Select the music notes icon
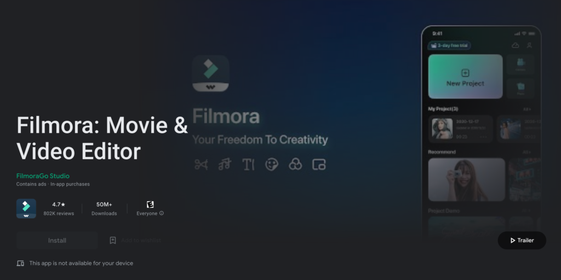 225,164
